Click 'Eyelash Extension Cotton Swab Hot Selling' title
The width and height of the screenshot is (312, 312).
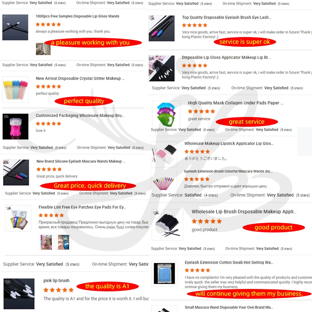click(x=229, y=262)
